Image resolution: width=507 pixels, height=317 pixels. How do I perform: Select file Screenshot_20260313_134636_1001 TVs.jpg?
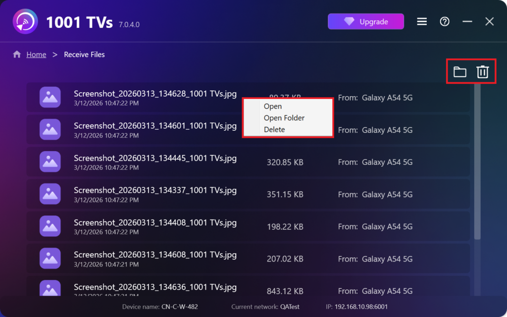coord(155,287)
